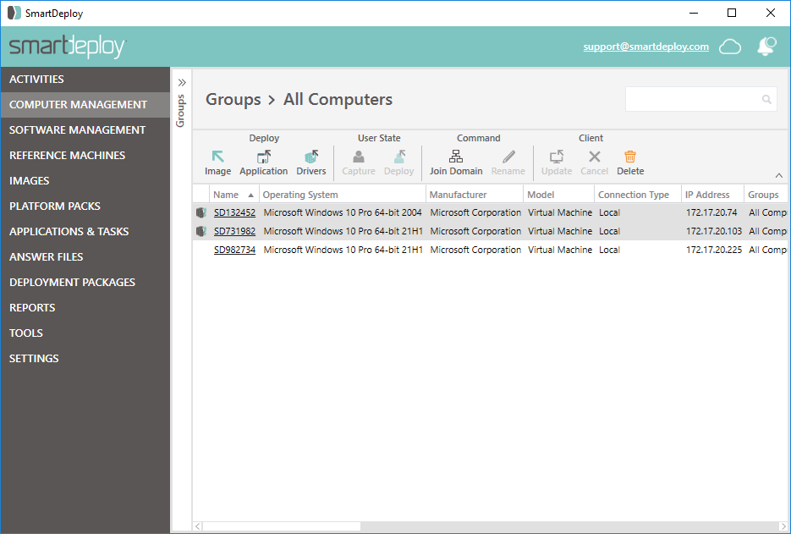Select the Windows 10 Pro 64-bit 2004 cell
791x534 pixels.
(x=343, y=212)
